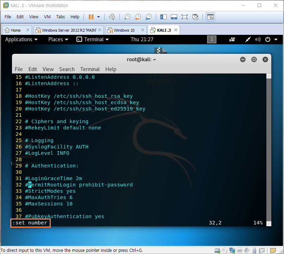The image size is (284, 254).
Task: Pause the virtual machine
Action: pos(91,17)
